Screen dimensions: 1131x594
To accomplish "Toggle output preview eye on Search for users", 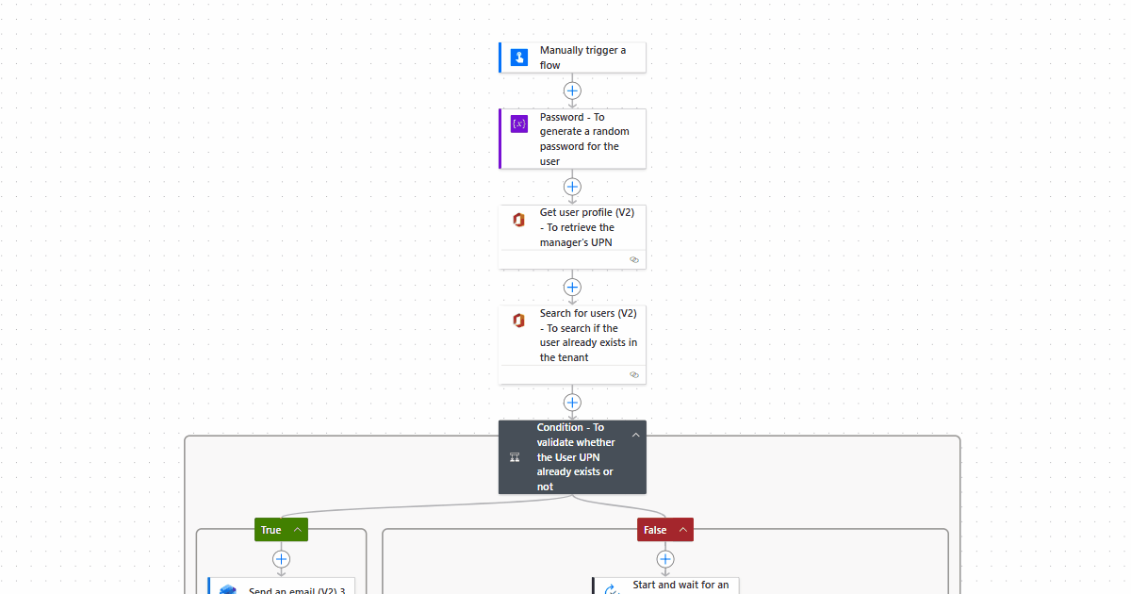I will (633, 374).
